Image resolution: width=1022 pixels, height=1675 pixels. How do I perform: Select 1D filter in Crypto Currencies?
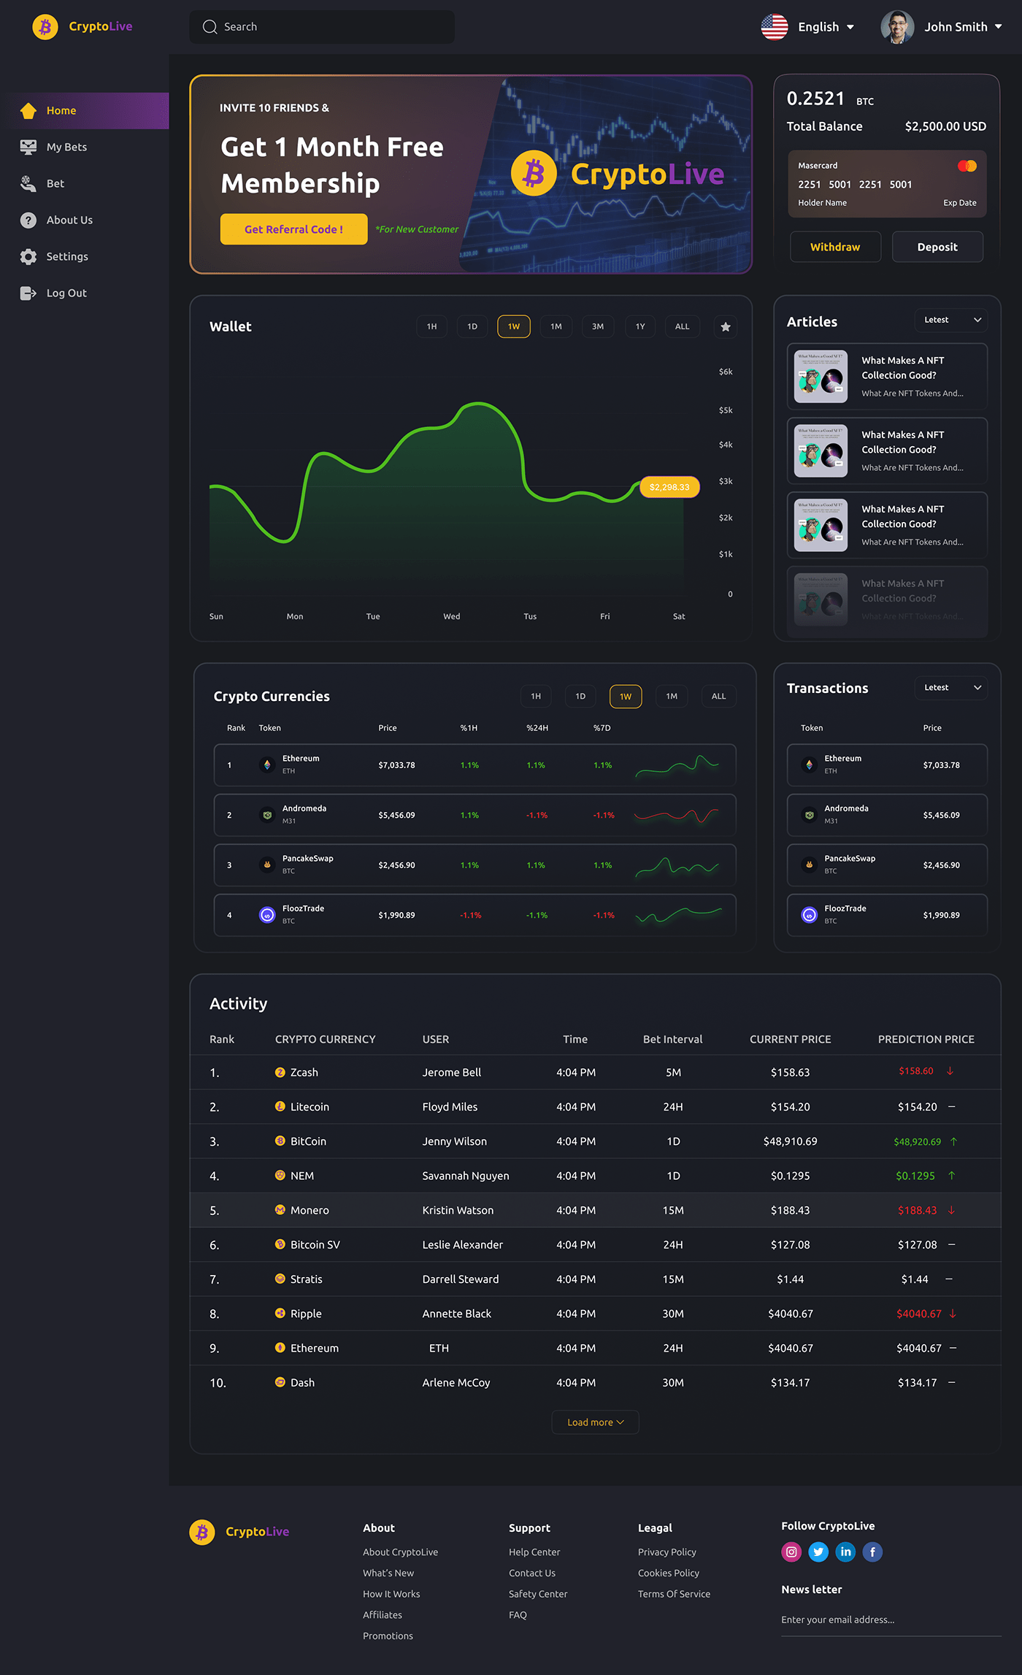point(580,697)
